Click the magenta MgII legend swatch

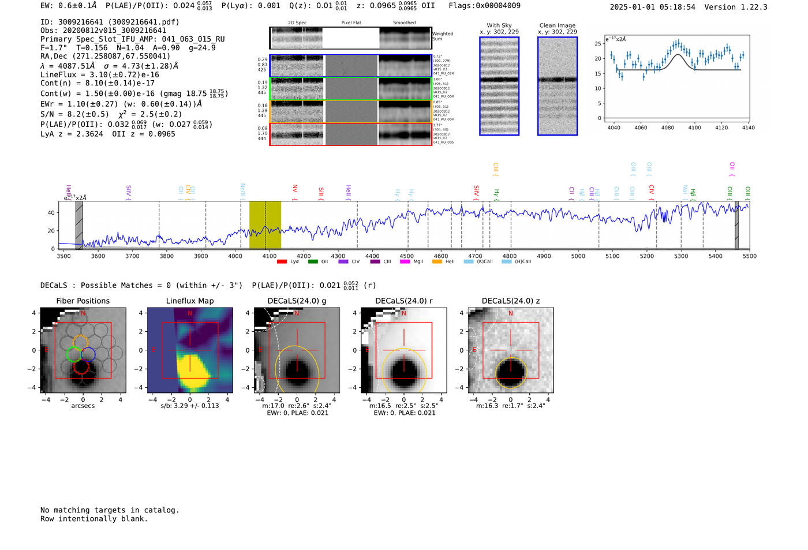[405, 262]
